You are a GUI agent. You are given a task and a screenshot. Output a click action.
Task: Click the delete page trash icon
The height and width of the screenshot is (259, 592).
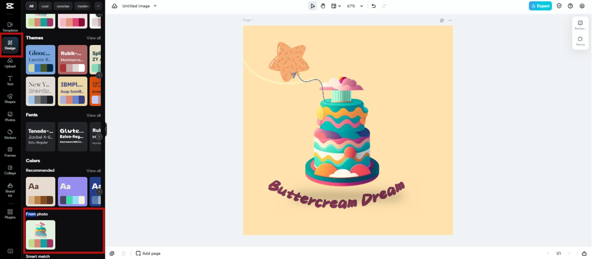tap(124, 253)
